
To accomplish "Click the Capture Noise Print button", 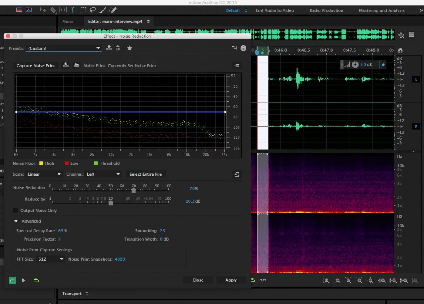I will 36,66.
